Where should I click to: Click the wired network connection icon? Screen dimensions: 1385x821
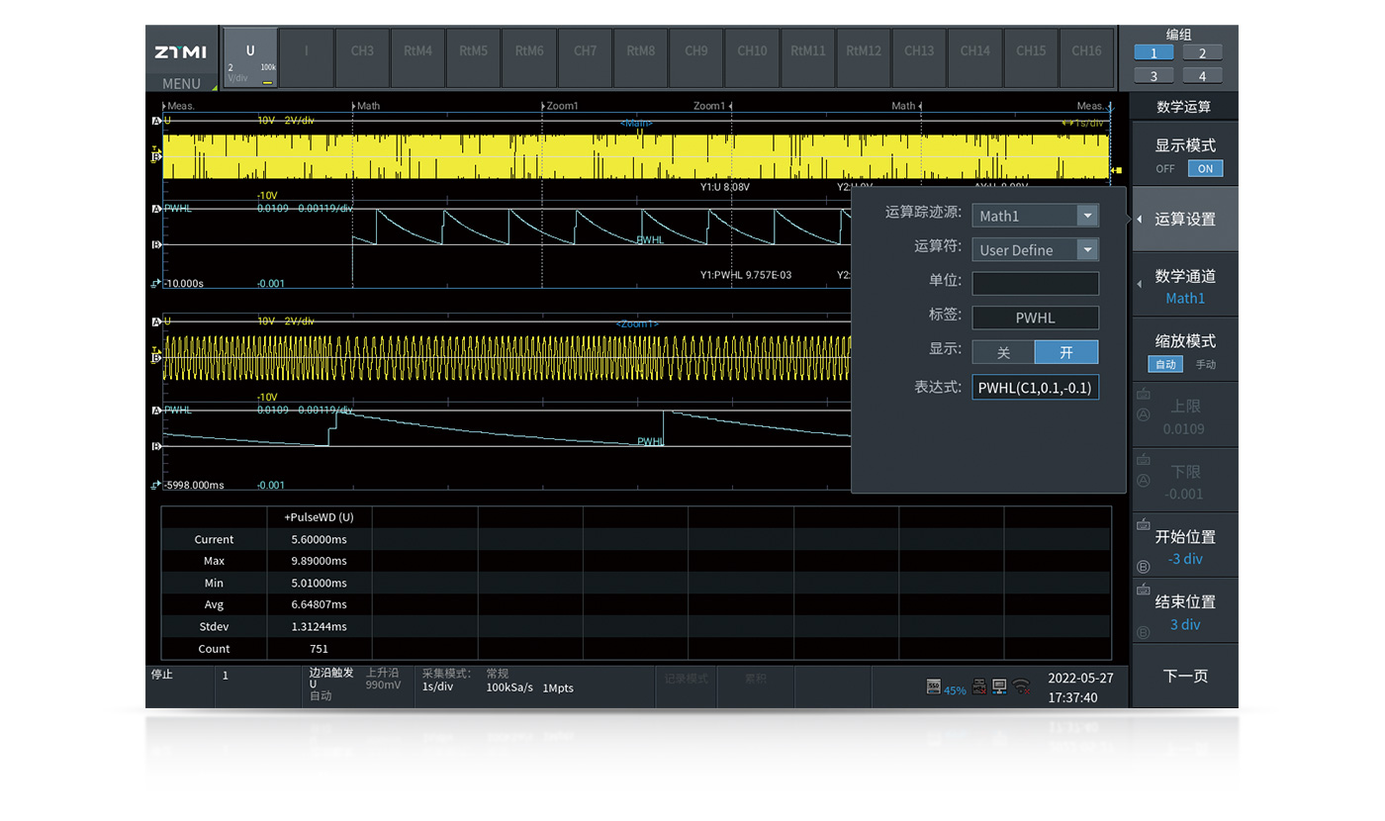click(x=999, y=687)
